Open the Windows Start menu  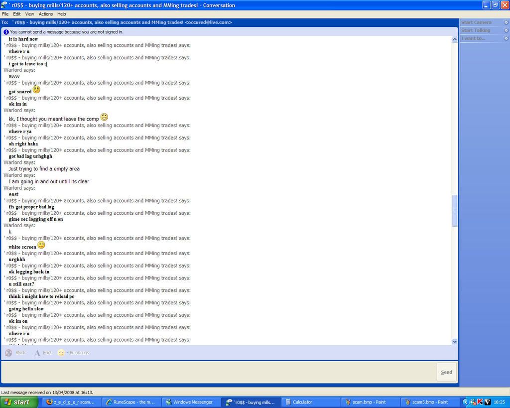(19, 402)
